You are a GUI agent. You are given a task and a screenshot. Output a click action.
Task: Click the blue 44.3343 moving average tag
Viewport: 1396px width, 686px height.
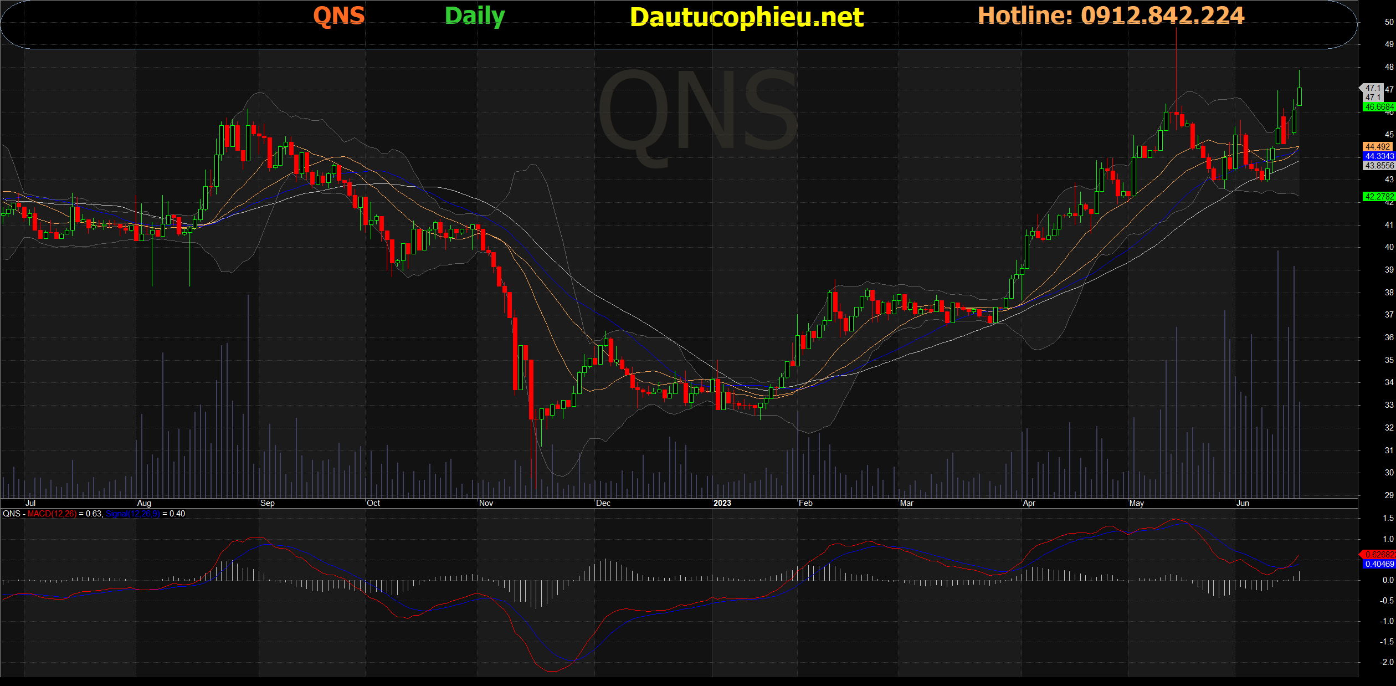coord(1378,156)
